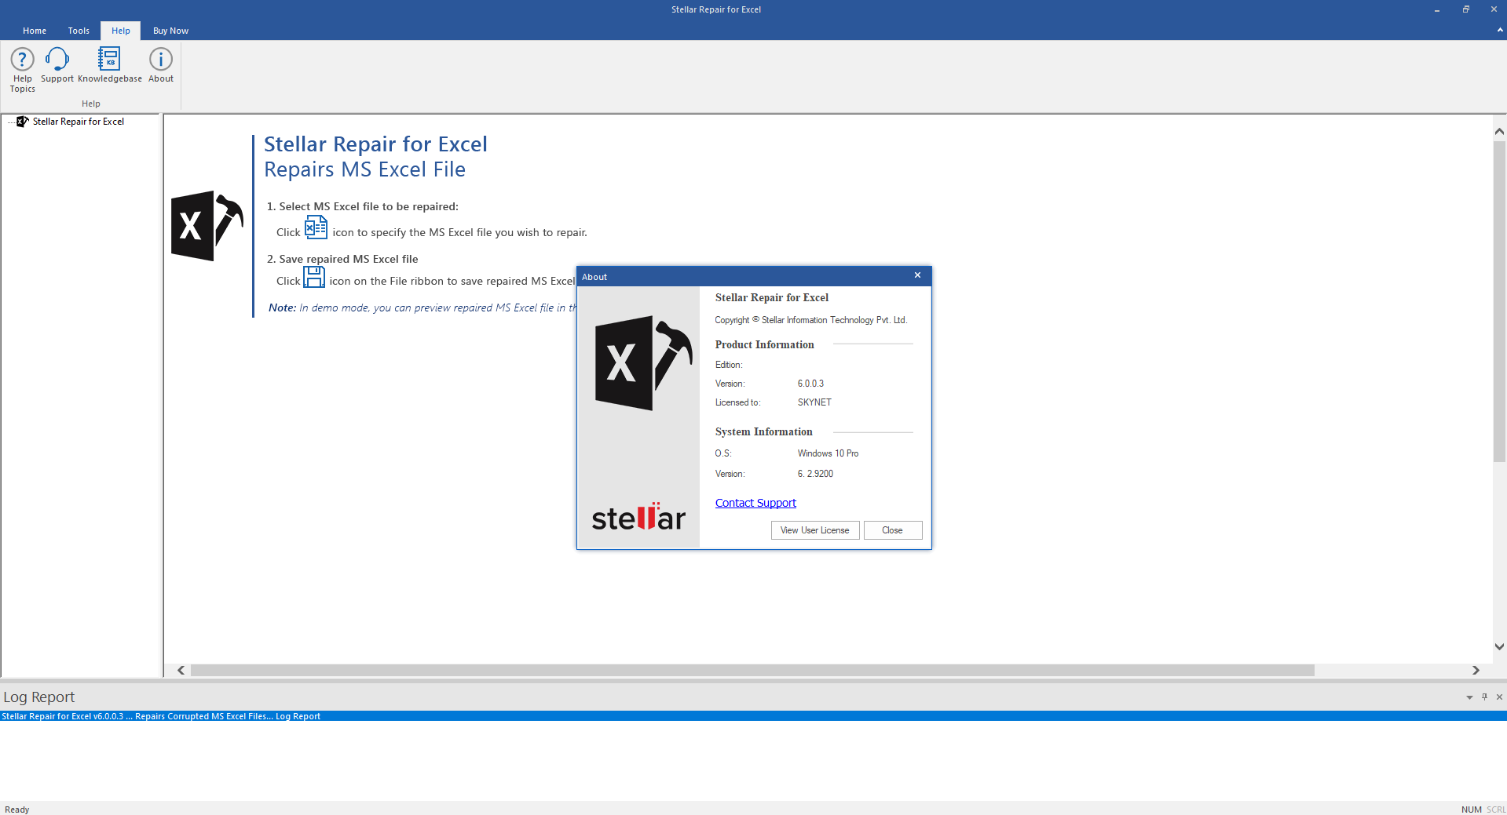Click the Close button in About dialog
The image size is (1507, 815).
[x=892, y=530]
